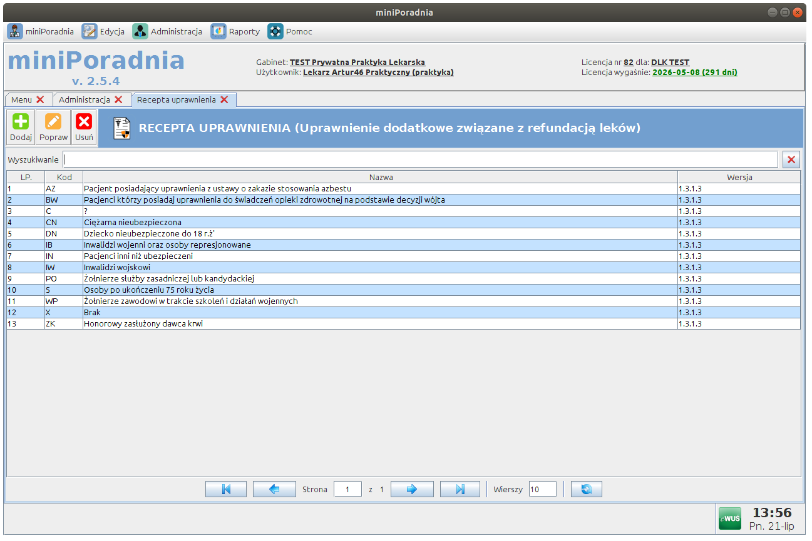Click the red Usuń delete icon
The image size is (812, 541).
coord(84,122)
